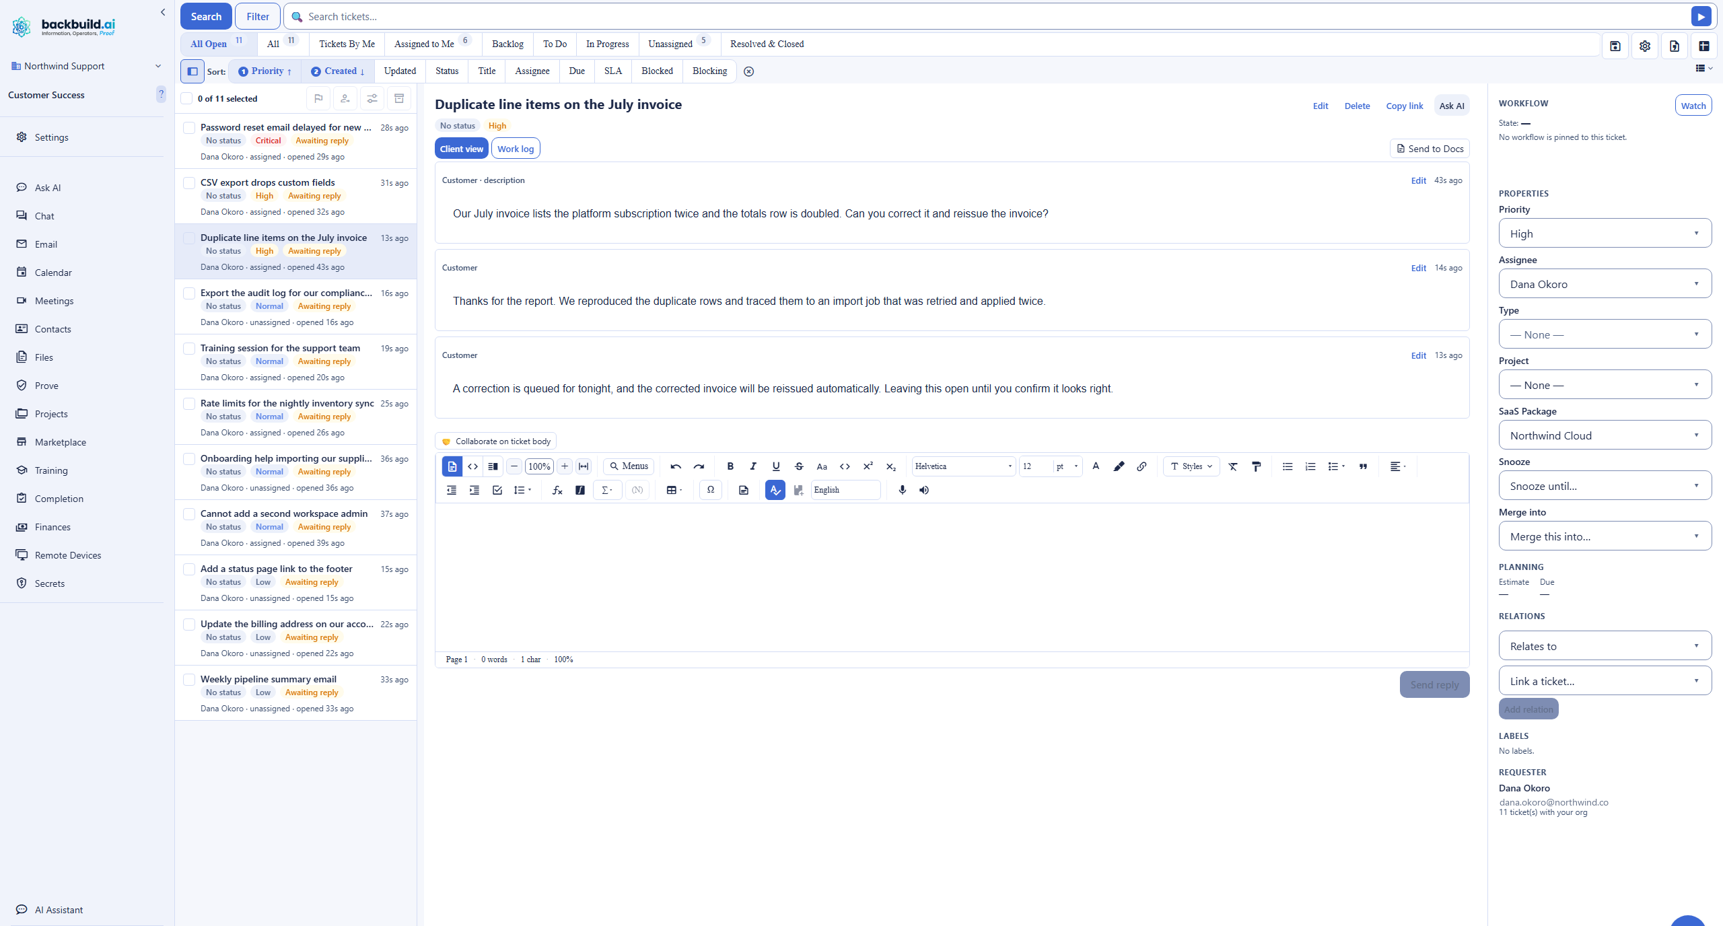Switch to the Unassigned tab
This screenshot has width=1723, height=926.
click(679, 44)
